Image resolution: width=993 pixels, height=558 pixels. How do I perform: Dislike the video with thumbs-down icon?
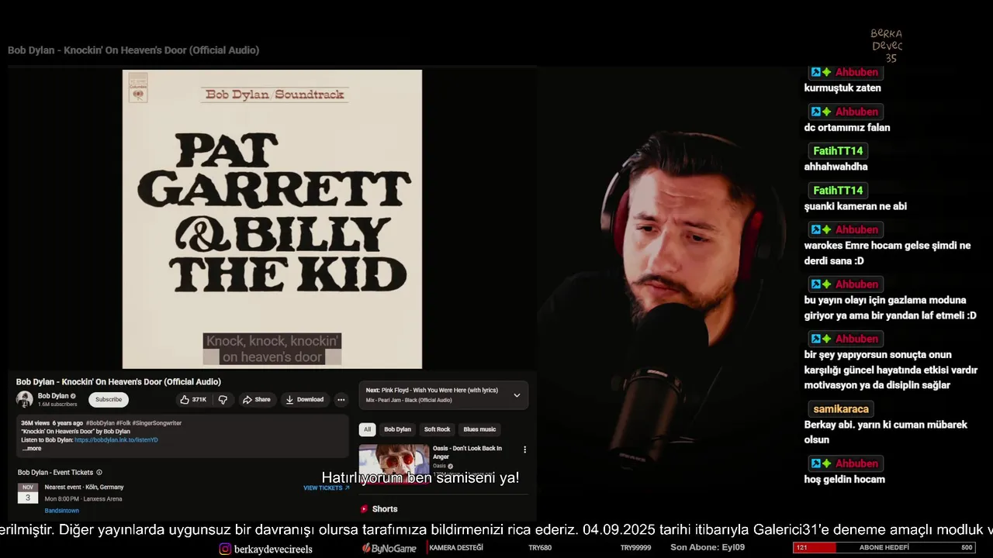pos(223,400)
